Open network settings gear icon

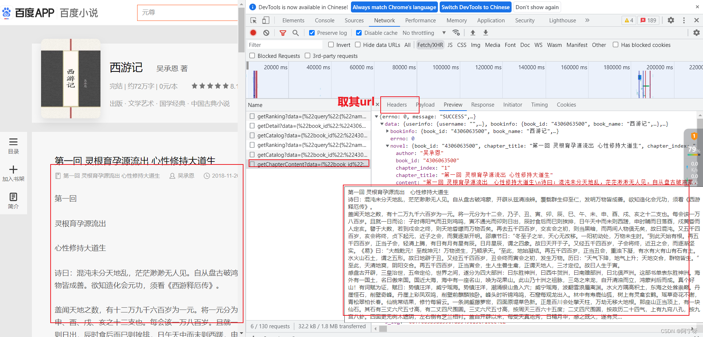(x=696, y=33)
